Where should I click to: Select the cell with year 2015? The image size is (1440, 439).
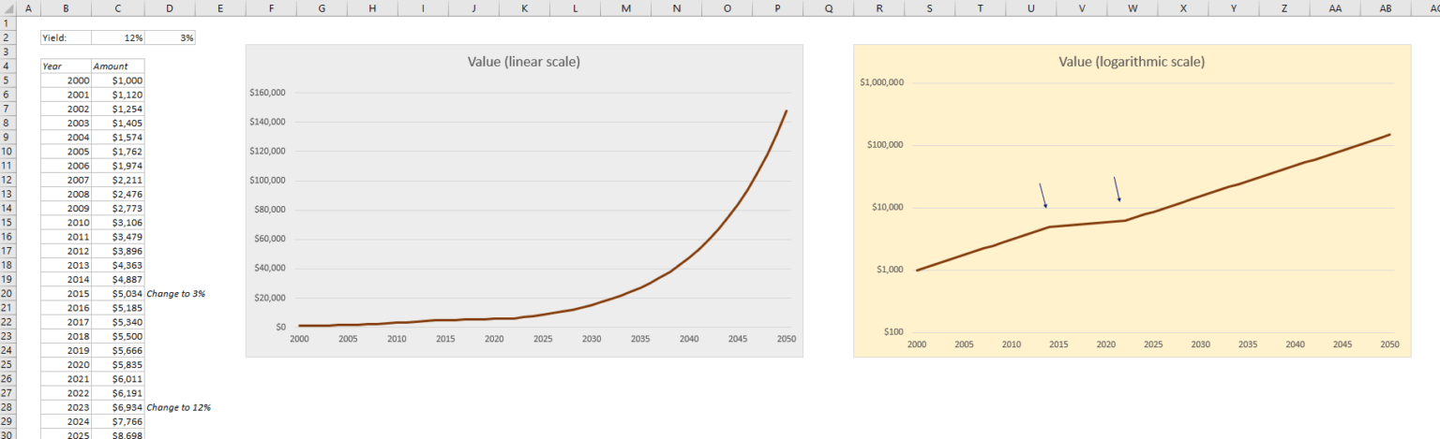[66, 294]
